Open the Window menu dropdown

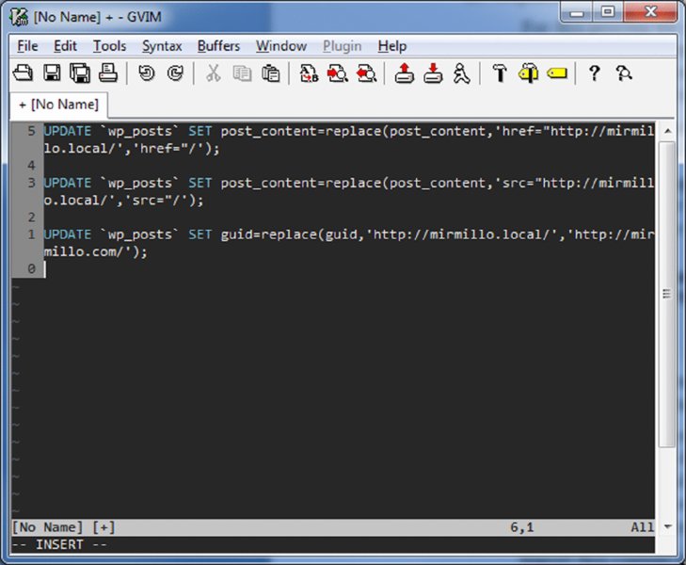click(x=280, y=45)
